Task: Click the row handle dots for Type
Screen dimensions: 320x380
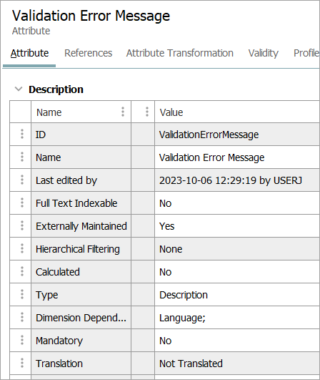Action: 22,294
